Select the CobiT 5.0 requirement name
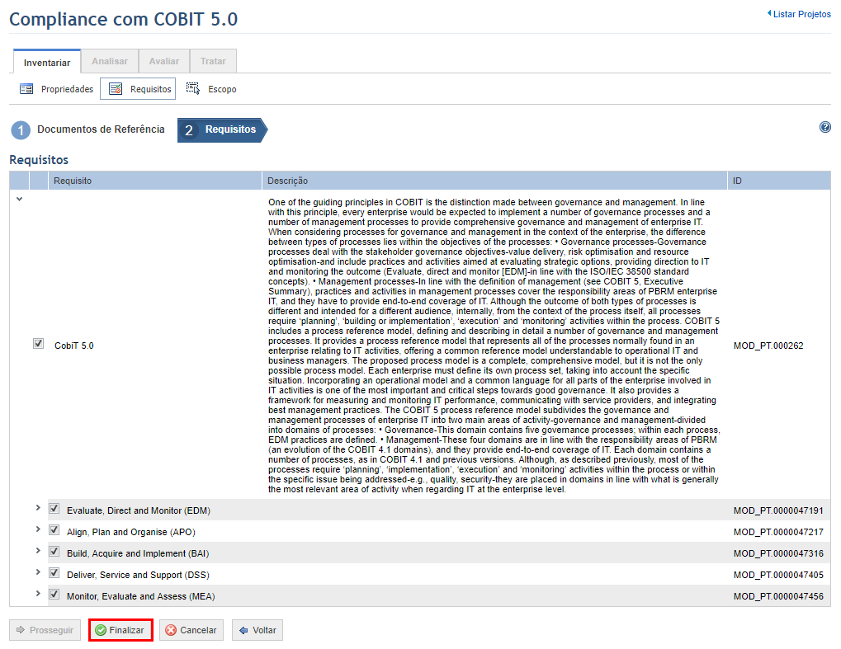The width and height of the screenshot is (841, 649). point(74,346)
